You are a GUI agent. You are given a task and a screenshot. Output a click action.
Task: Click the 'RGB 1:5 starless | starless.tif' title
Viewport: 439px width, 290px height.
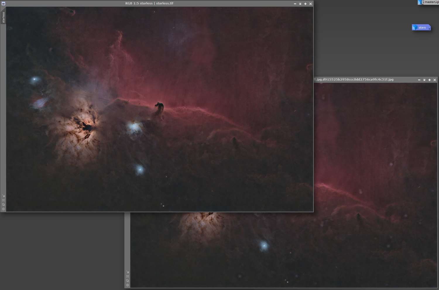pos(149,4)
